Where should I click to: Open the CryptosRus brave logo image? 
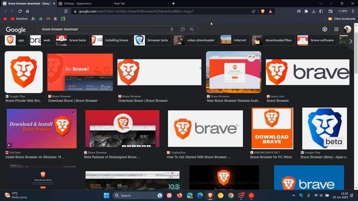[x=205, y=128]
